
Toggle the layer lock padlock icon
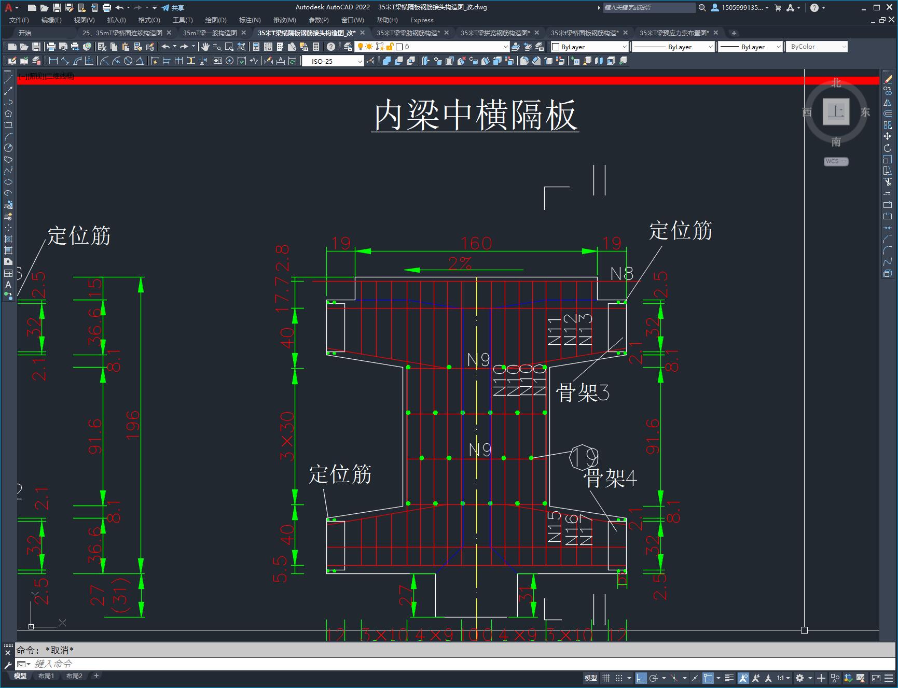coord(389,47)
